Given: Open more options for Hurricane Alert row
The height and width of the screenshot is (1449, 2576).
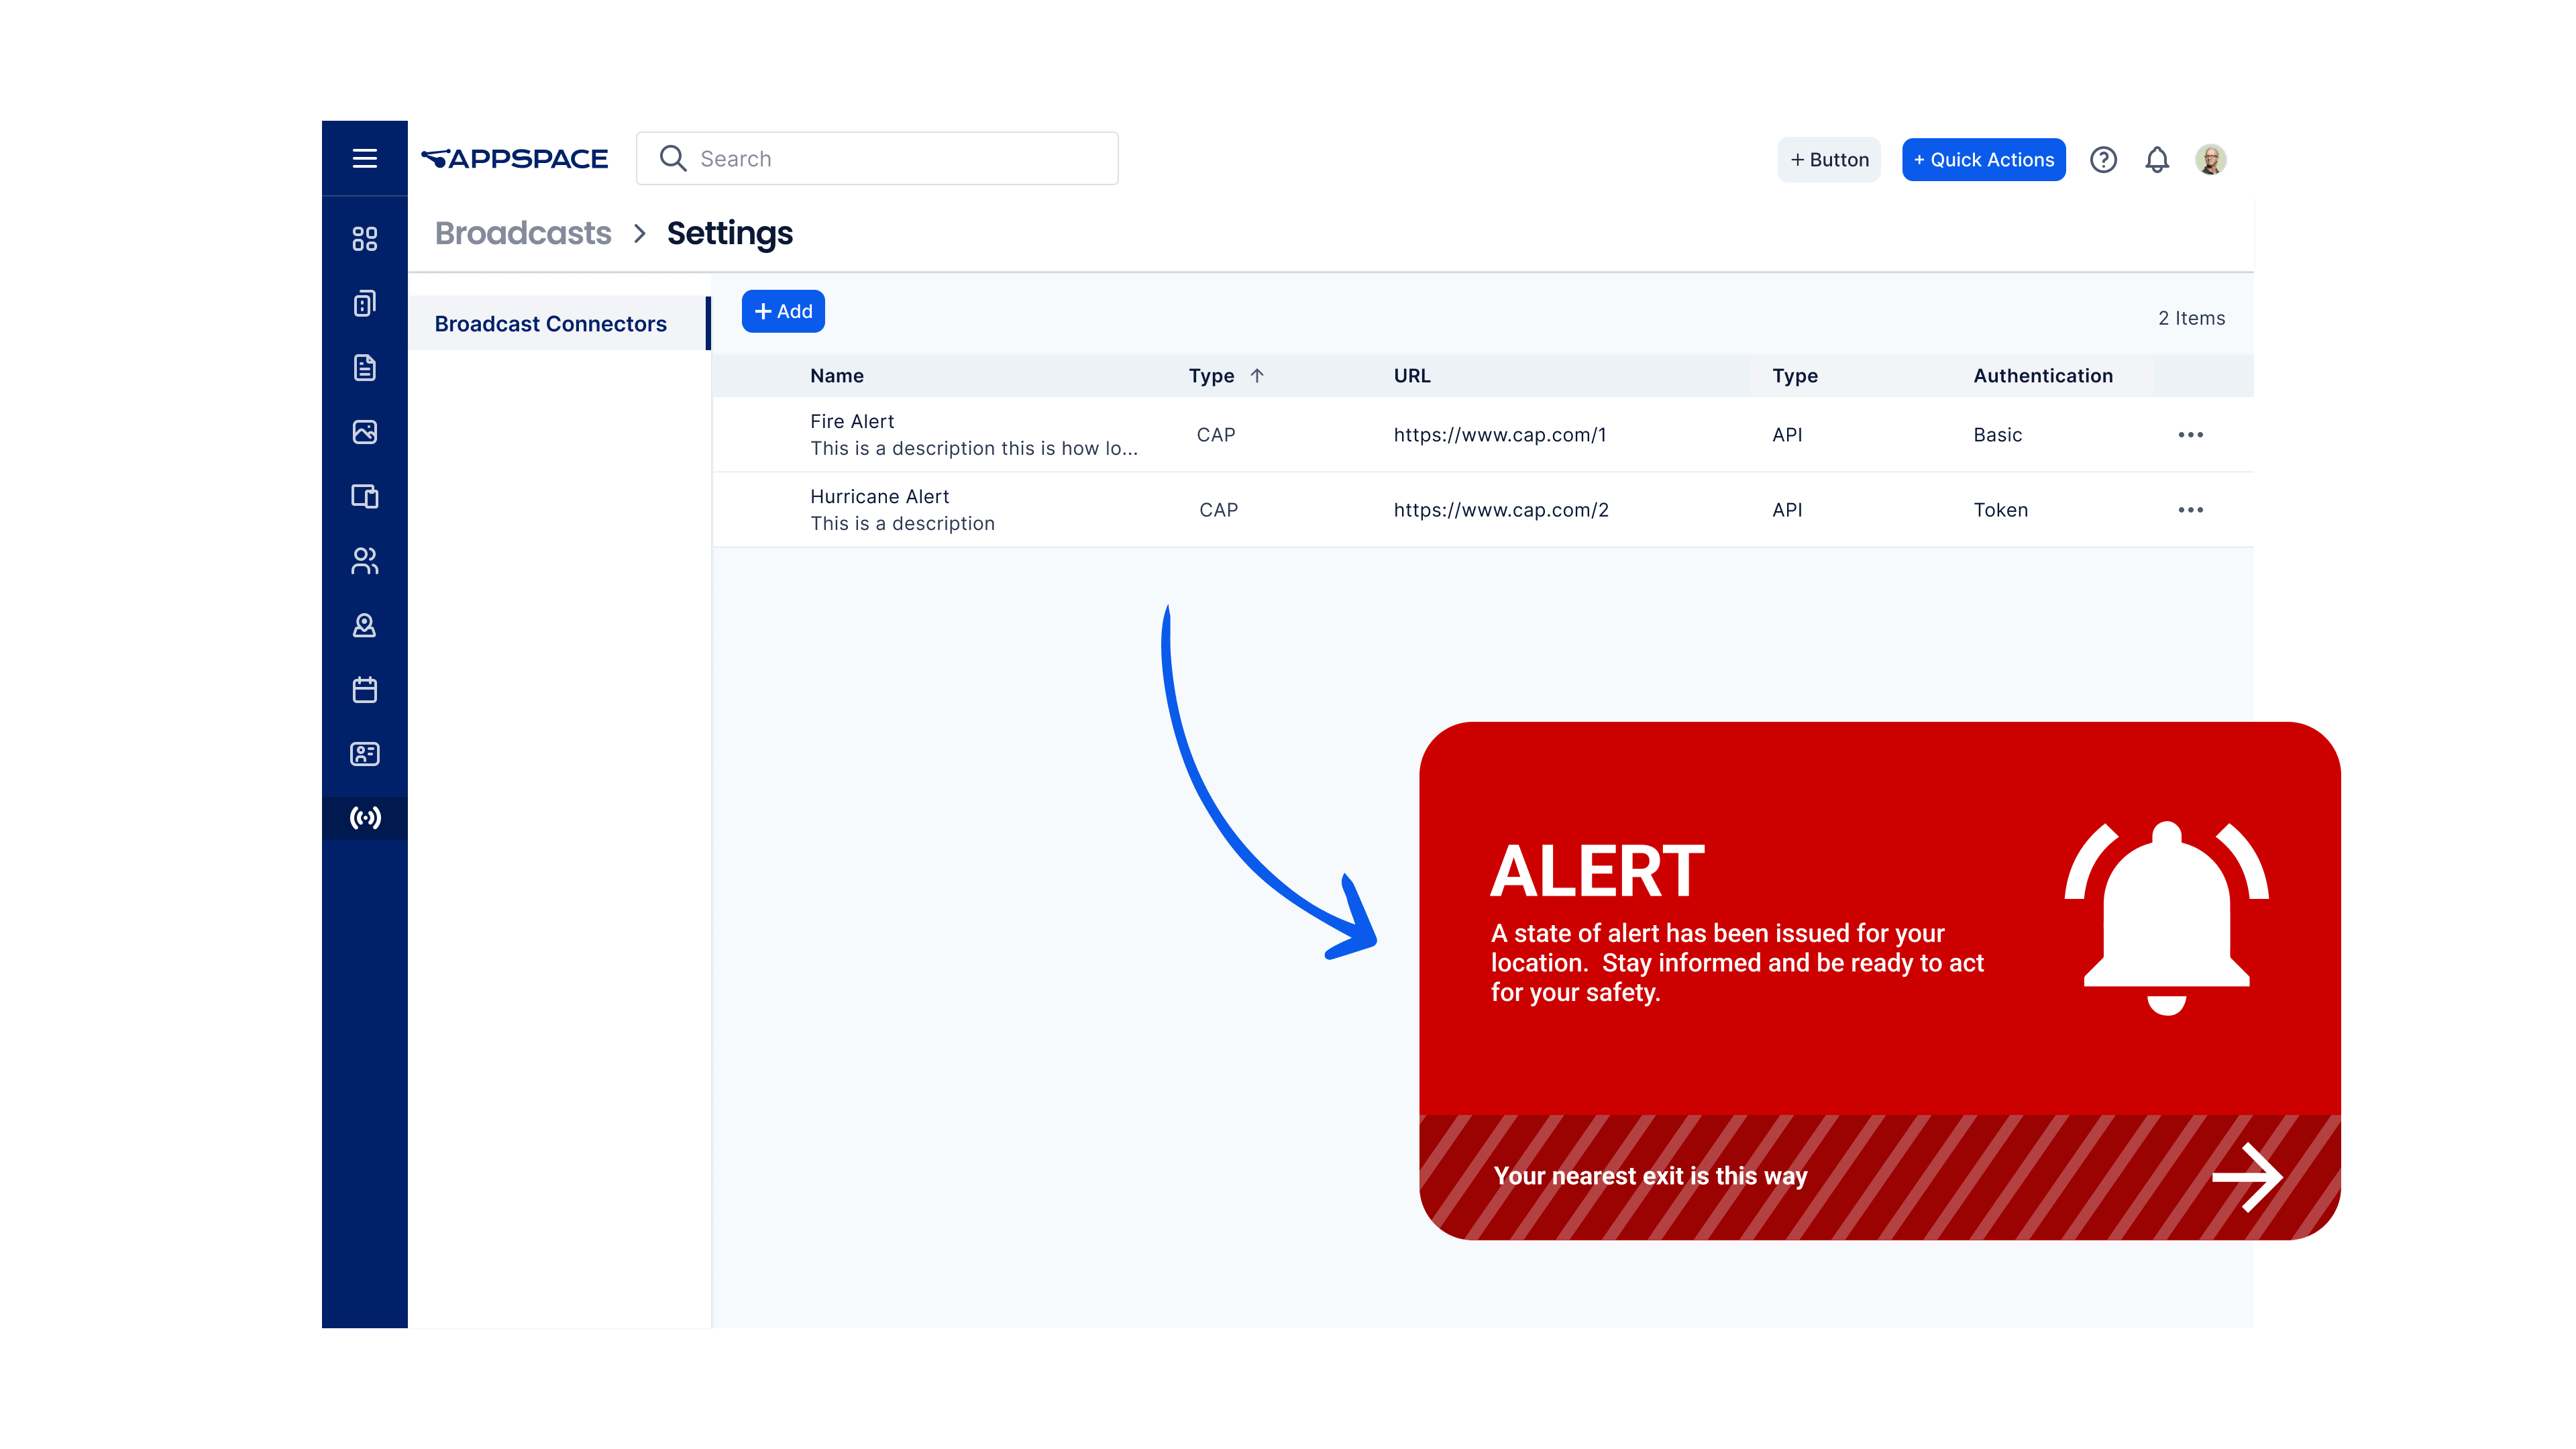Looking at the screenshot, I should [x=2190, y=510].
